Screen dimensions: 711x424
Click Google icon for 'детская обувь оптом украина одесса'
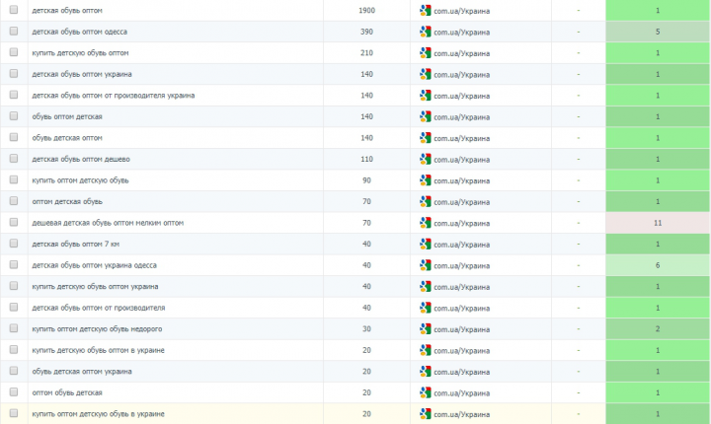(425, 265)
